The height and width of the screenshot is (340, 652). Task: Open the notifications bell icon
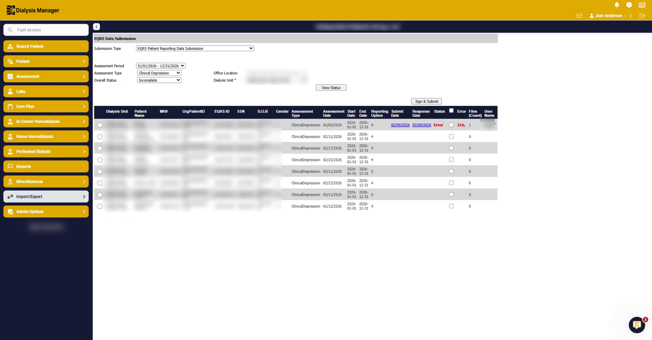(617, 5)
